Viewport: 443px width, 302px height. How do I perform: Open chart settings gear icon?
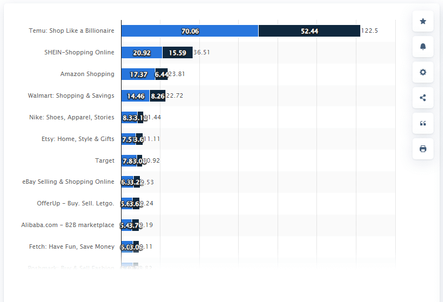(423, 72)
